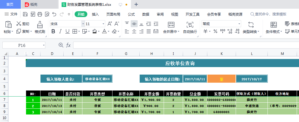Click the zoom magnifier beside fx

coord(61,45)
